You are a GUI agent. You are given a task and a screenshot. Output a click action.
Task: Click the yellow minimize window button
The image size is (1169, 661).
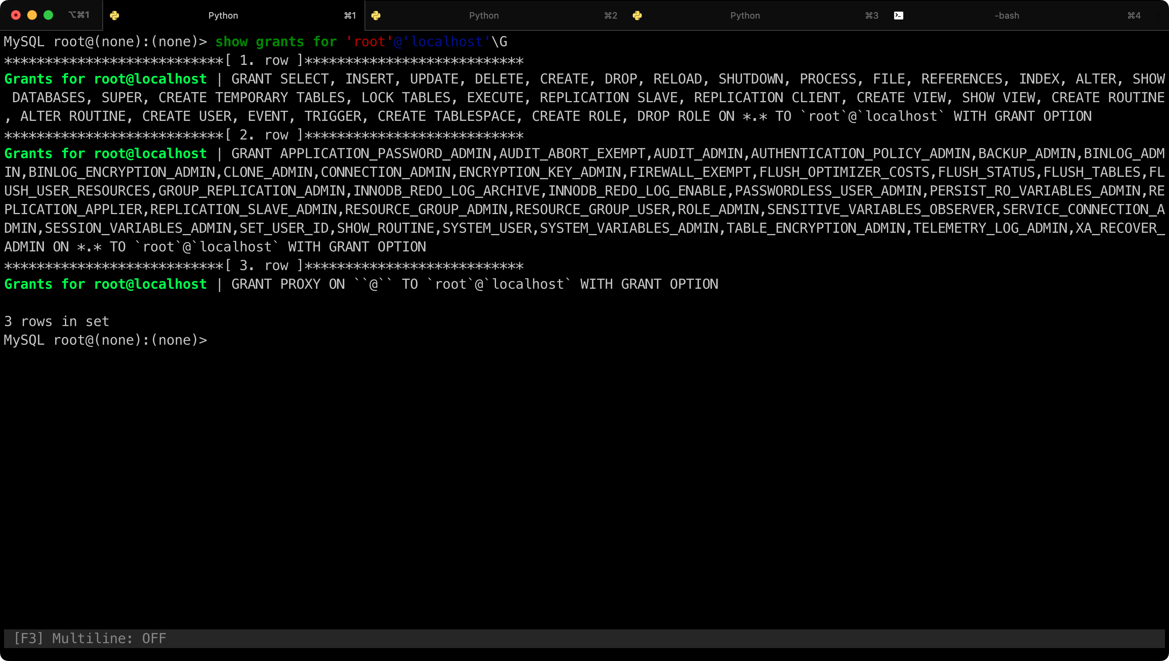pyautogui.click(x=32, y=15)
